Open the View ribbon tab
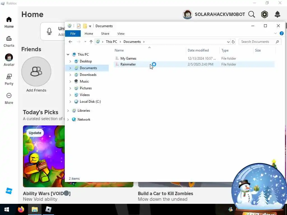This screenshot has height=215, width=287. coord(121,34)
